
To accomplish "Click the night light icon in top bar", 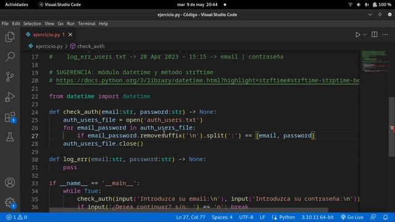I will (359, 4).
